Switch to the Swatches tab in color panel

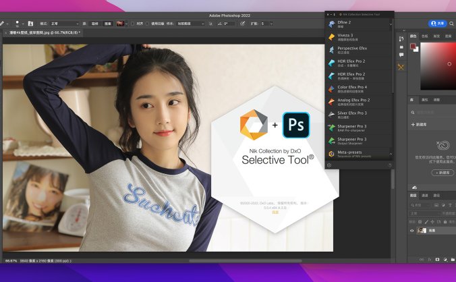(424, 36)
